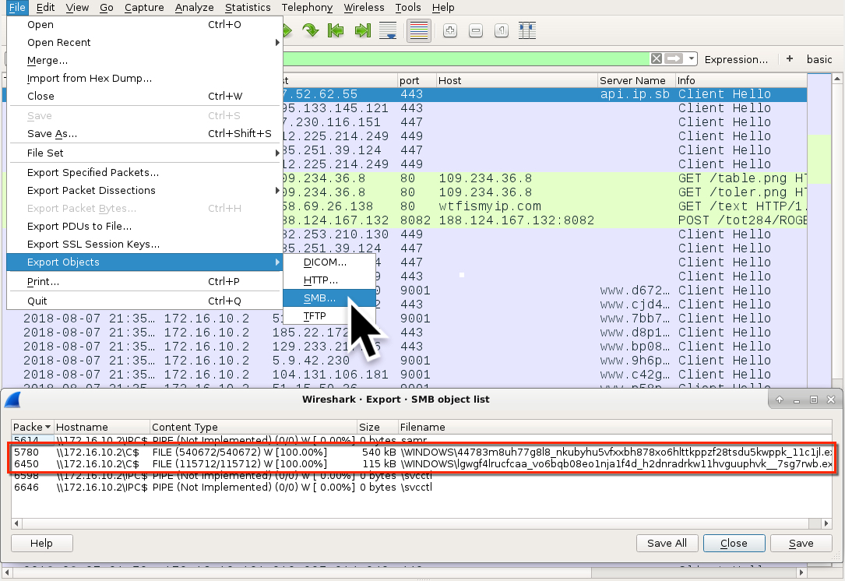845x581 pixels.
Task: Enable auto-scroll during live capture icon
Action: coord(388,30)
